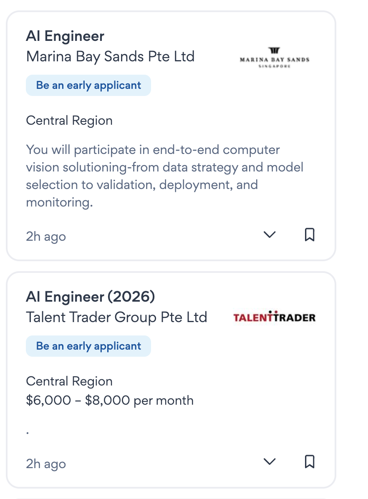The height and width of the screenshot is (499, 368).
Task: Visit Marina Bay Sands Pte Ltd company name
Action: [x=110, y=56]
